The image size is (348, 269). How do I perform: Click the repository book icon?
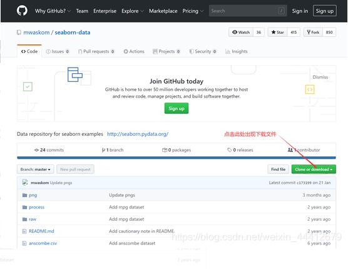pyautogui.click(x=19, y=33)
